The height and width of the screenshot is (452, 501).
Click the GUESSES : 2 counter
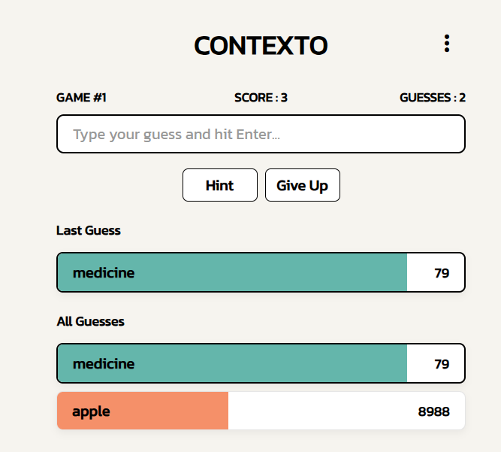coord(433,98)
